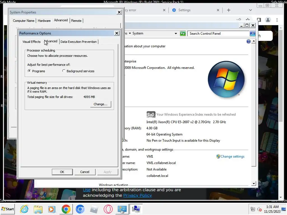This screenshot has height=215, width=287.
Task: Switch to Hardware tab in System Properties
Action: (44, 21)
